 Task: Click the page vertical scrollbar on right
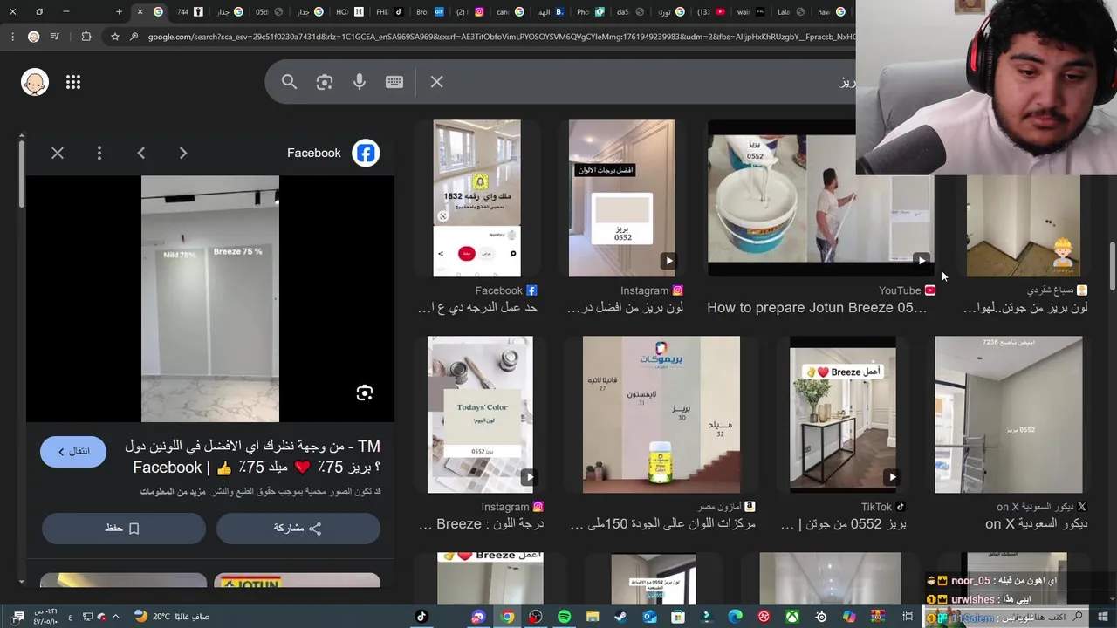click(x=1112, y=266)
